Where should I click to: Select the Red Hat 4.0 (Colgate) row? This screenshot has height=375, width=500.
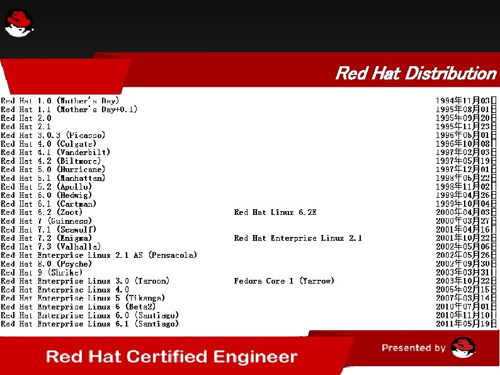[48, 144]
